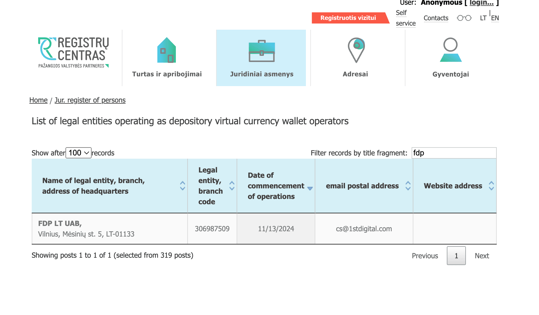Open the records per page dropdown
Viewport: 539px width, 315px height.
(78, 153)
